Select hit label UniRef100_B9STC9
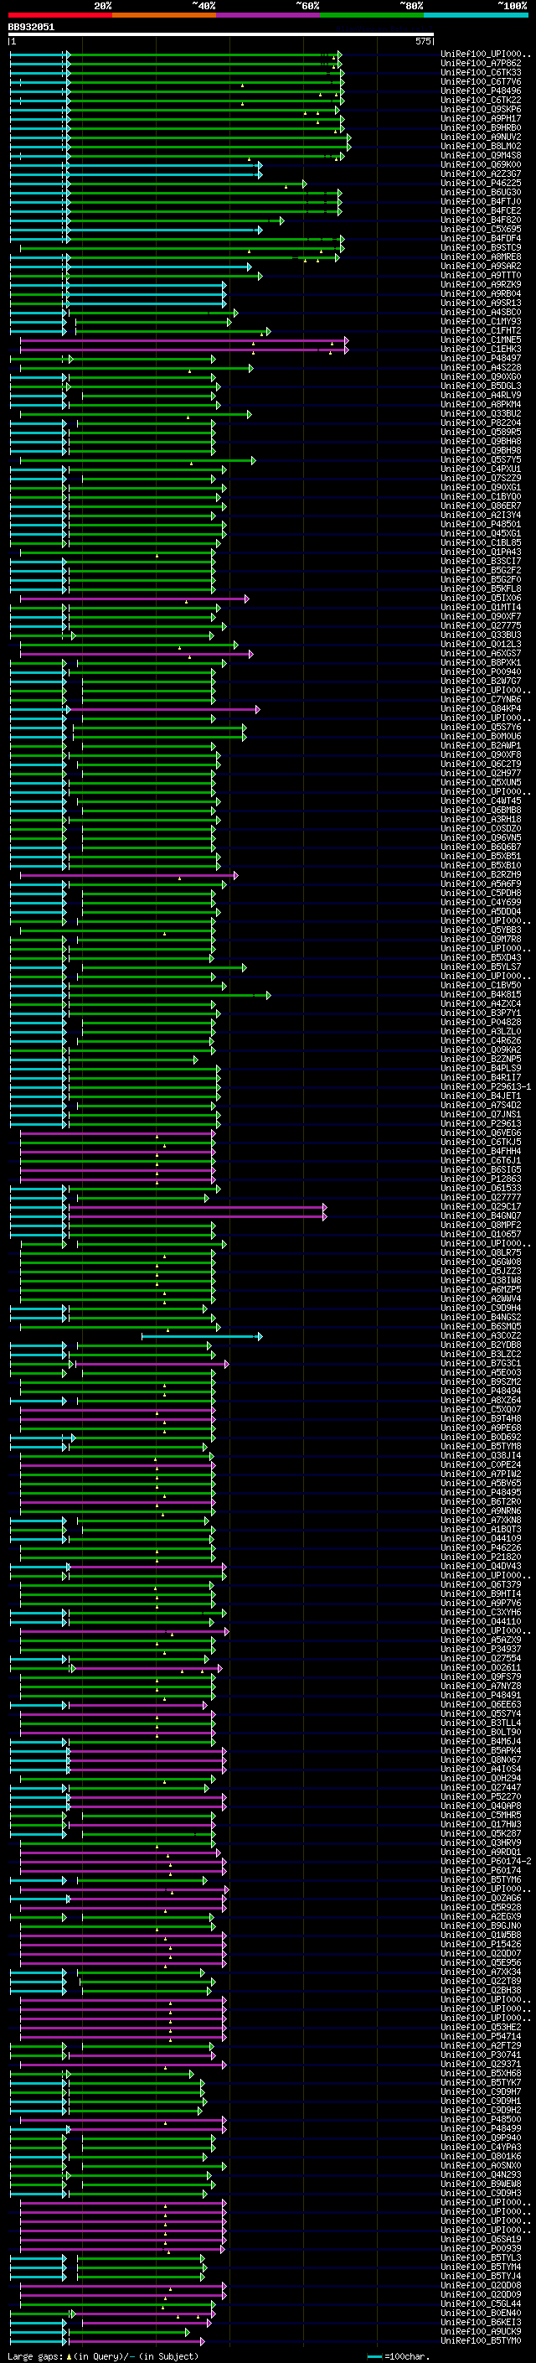 [x=481, y=247]
